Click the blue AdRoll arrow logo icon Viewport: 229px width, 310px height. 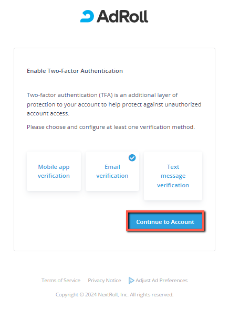(87, 16)
